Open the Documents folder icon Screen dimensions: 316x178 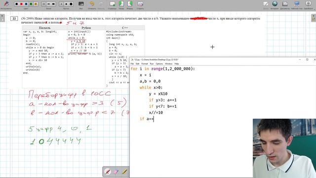click(285, 4)
